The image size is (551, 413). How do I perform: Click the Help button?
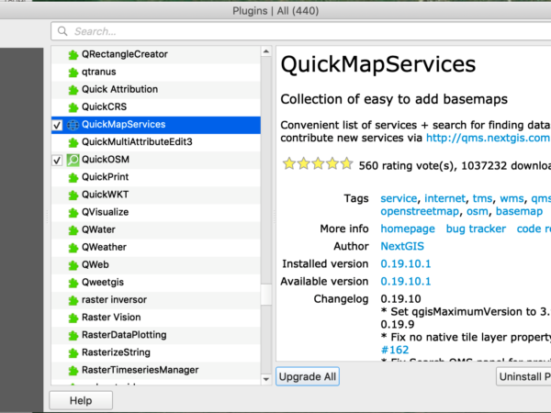[81, 400]
